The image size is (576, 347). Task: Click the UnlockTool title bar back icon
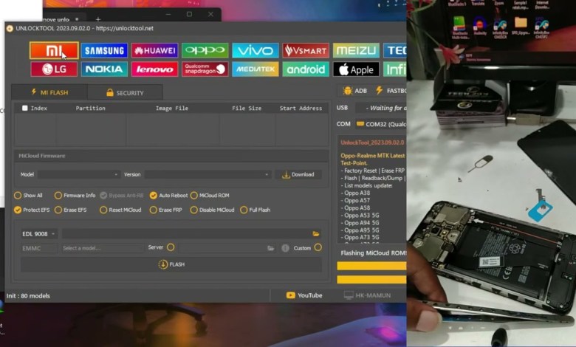[x=10, y=28]
